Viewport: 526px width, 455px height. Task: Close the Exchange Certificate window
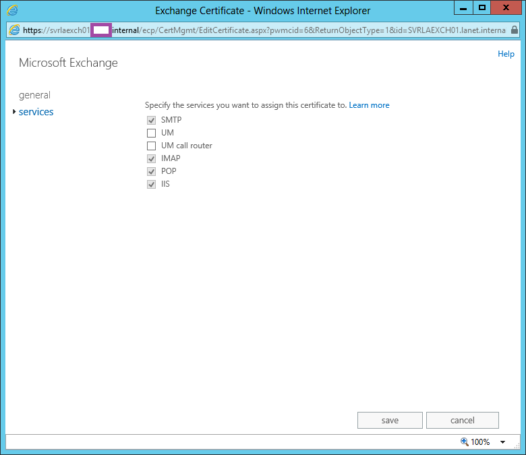(506, 7)
